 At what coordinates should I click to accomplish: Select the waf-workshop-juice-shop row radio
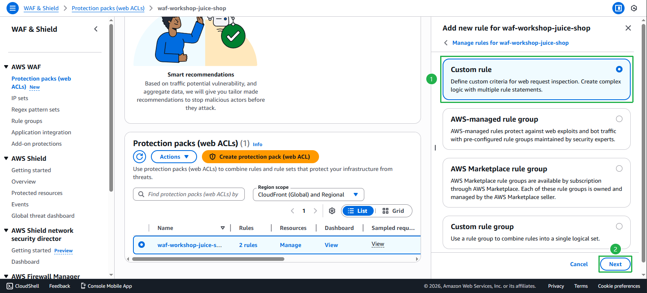click(142, 245)
